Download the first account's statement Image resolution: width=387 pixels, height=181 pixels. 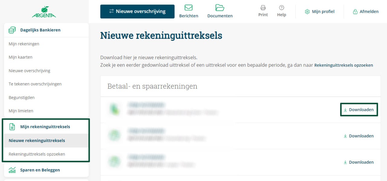click(x=359, y=110)
